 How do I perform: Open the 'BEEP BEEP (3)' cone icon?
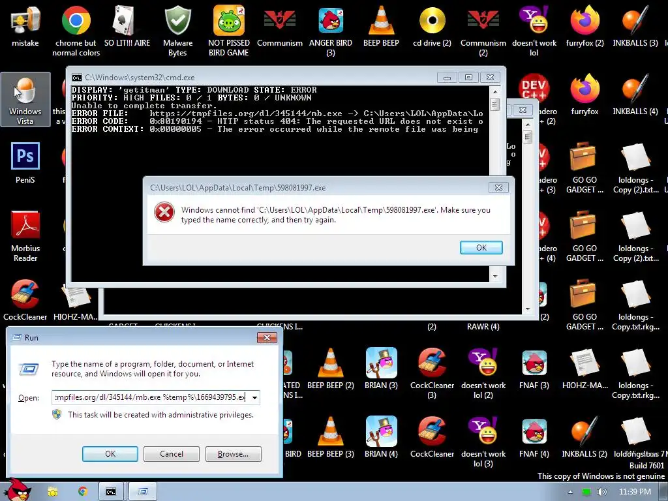(331, 437)
